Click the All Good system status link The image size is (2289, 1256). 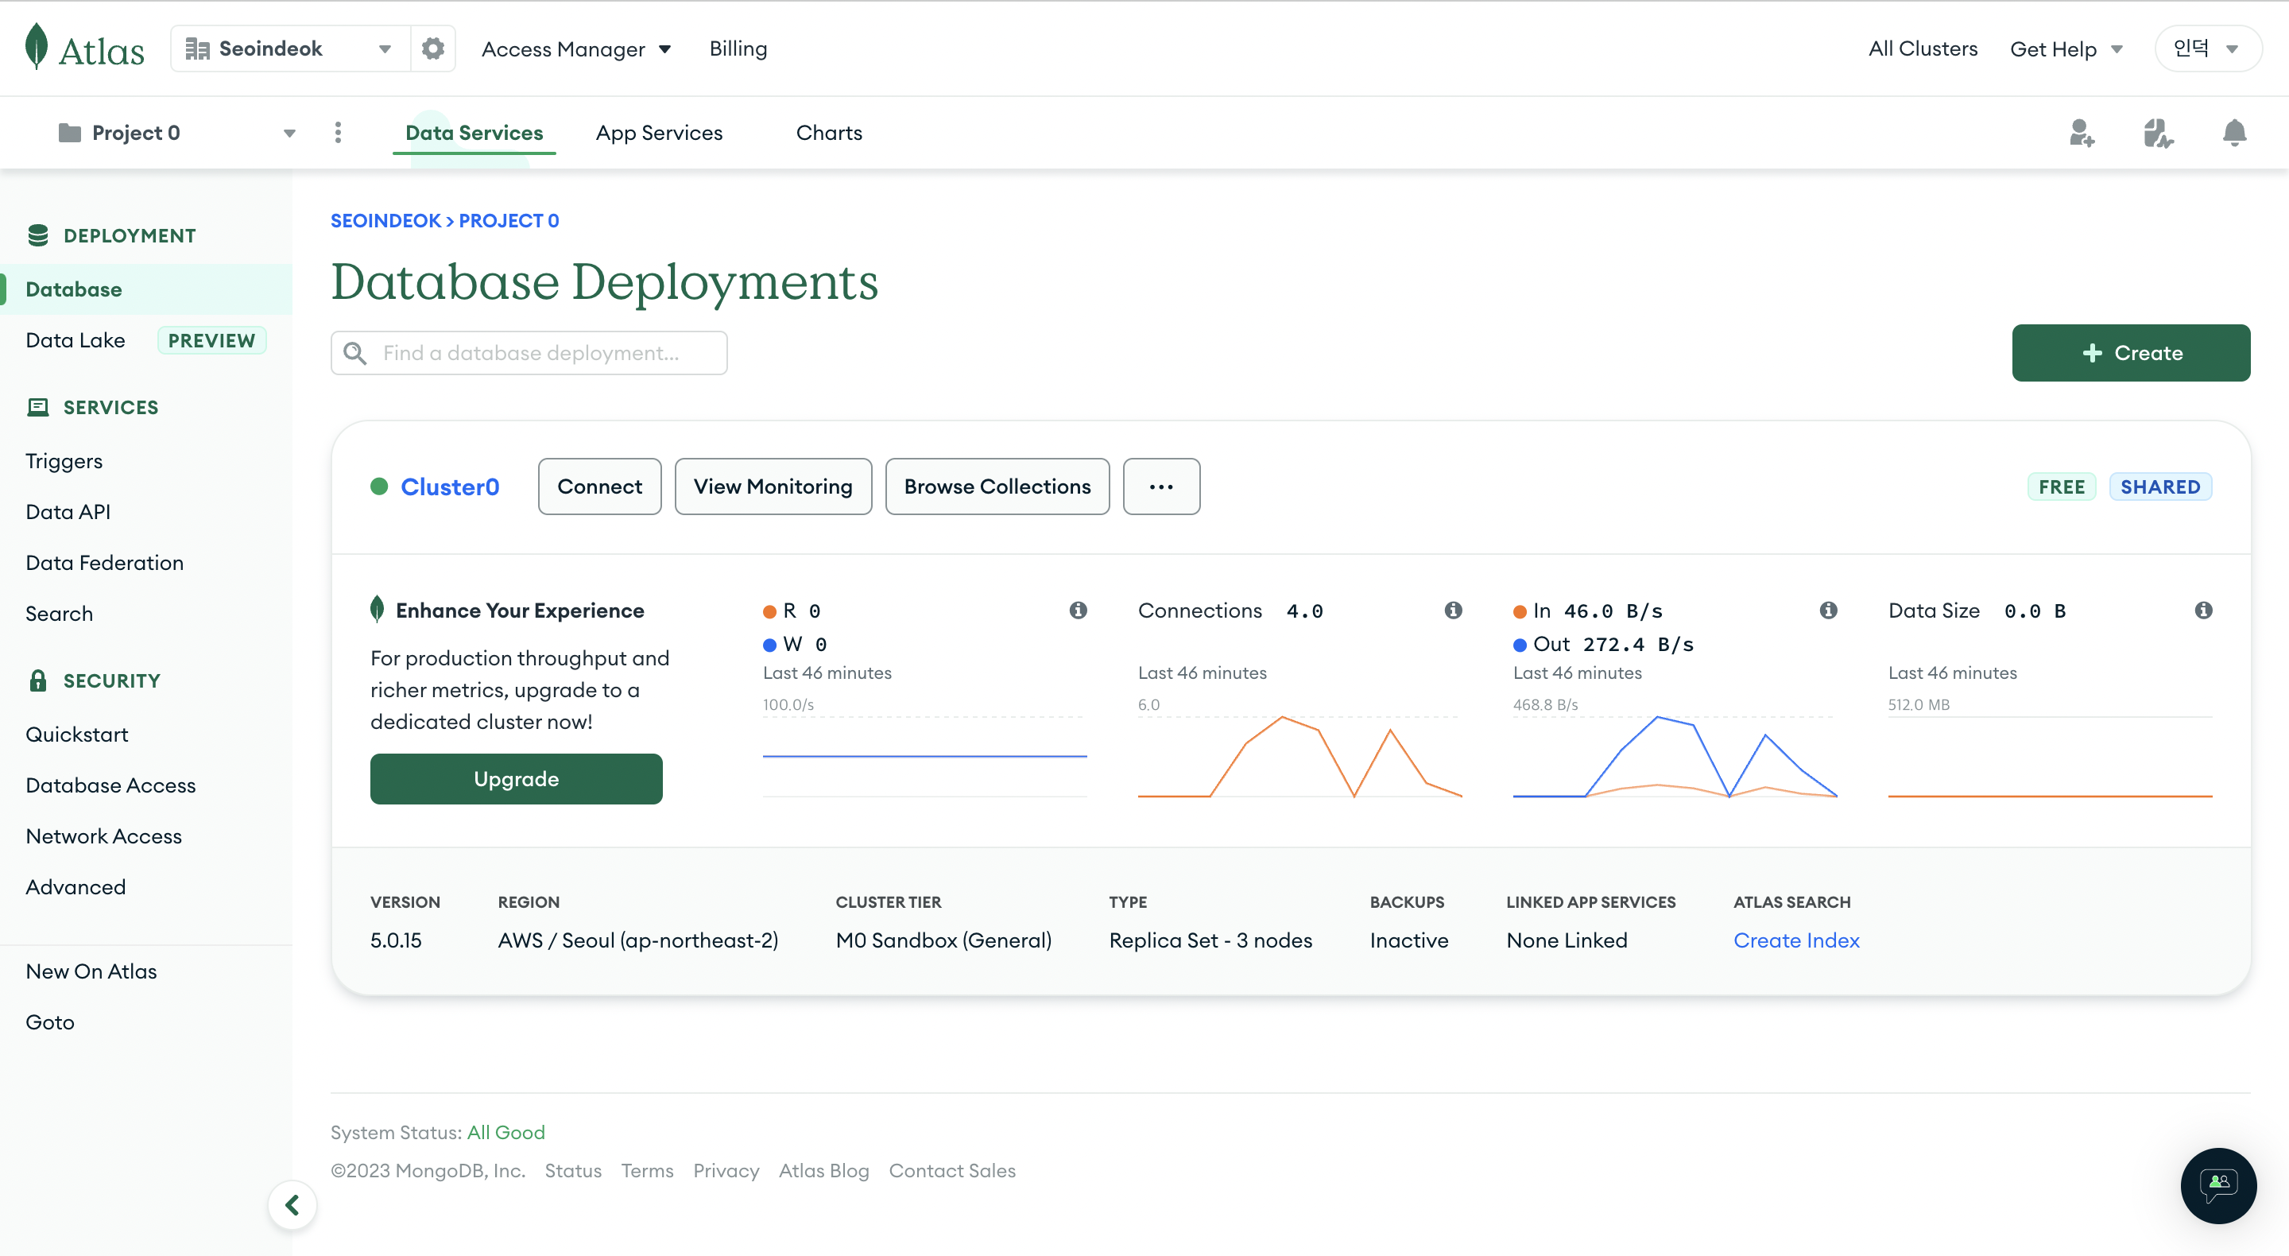point(505,1131)
